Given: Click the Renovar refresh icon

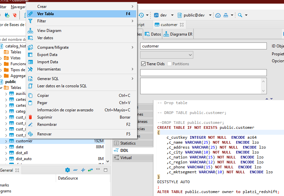Looking at the screenshot, I should [30, 134].
